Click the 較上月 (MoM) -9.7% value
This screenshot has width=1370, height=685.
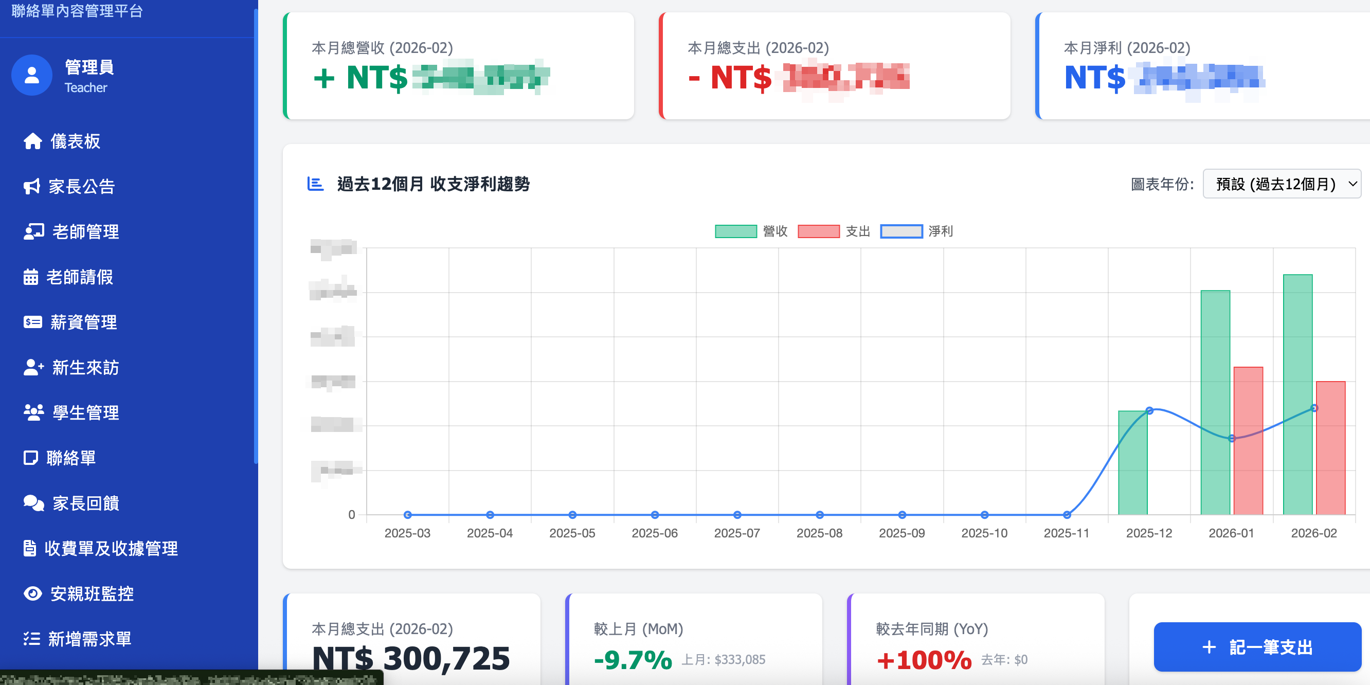coord(633,660)
